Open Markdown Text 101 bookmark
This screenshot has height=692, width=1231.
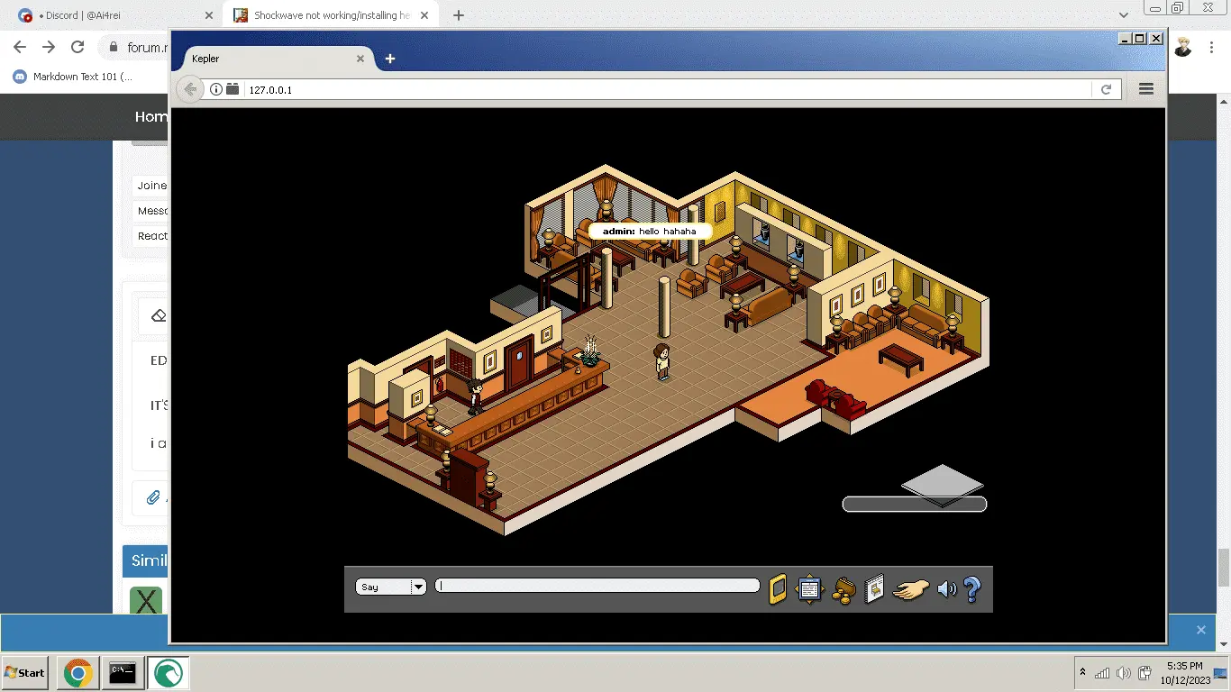pos(73,77)
